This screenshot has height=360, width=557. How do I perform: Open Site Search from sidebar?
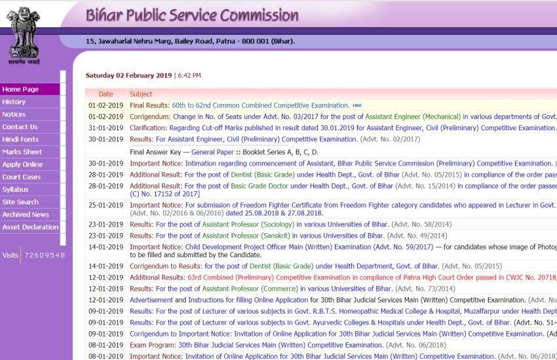point(20,202)
